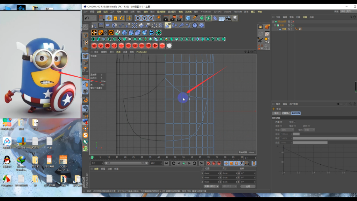Viewport: 357px width, 201px height.
Task: Open Render Settings clapperboard with gear
Action: coord(179,18)
